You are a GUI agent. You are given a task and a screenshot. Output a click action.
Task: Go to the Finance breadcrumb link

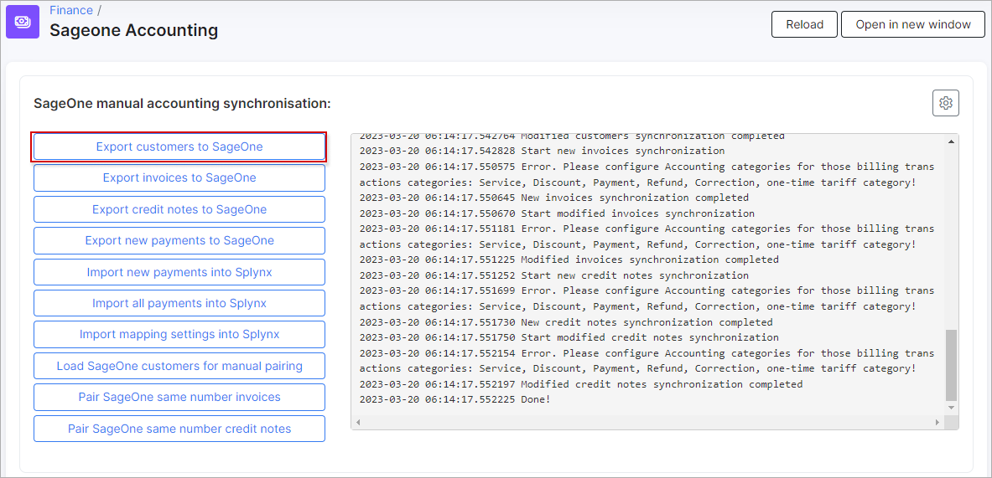pyautogui.click(x=71, y=10)
